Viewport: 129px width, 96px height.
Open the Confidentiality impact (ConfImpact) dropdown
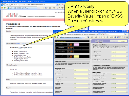[x=82, y=84]
